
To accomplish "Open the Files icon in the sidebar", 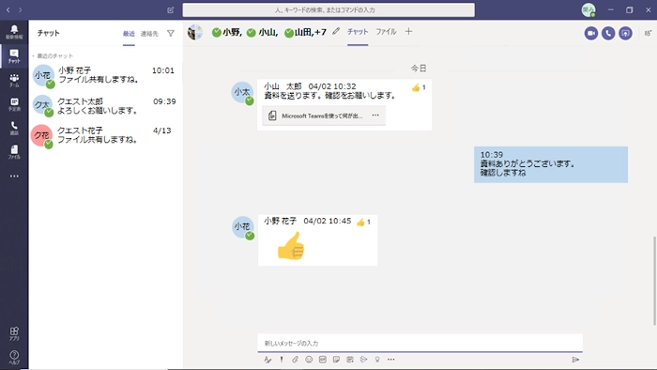I will tap(14, 152).
